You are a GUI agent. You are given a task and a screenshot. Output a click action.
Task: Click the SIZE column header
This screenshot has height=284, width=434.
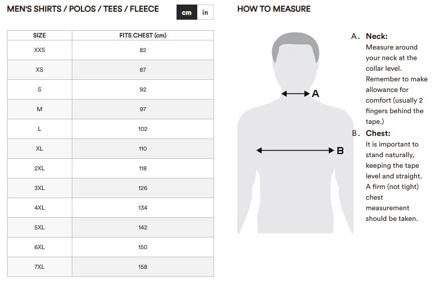39,35
